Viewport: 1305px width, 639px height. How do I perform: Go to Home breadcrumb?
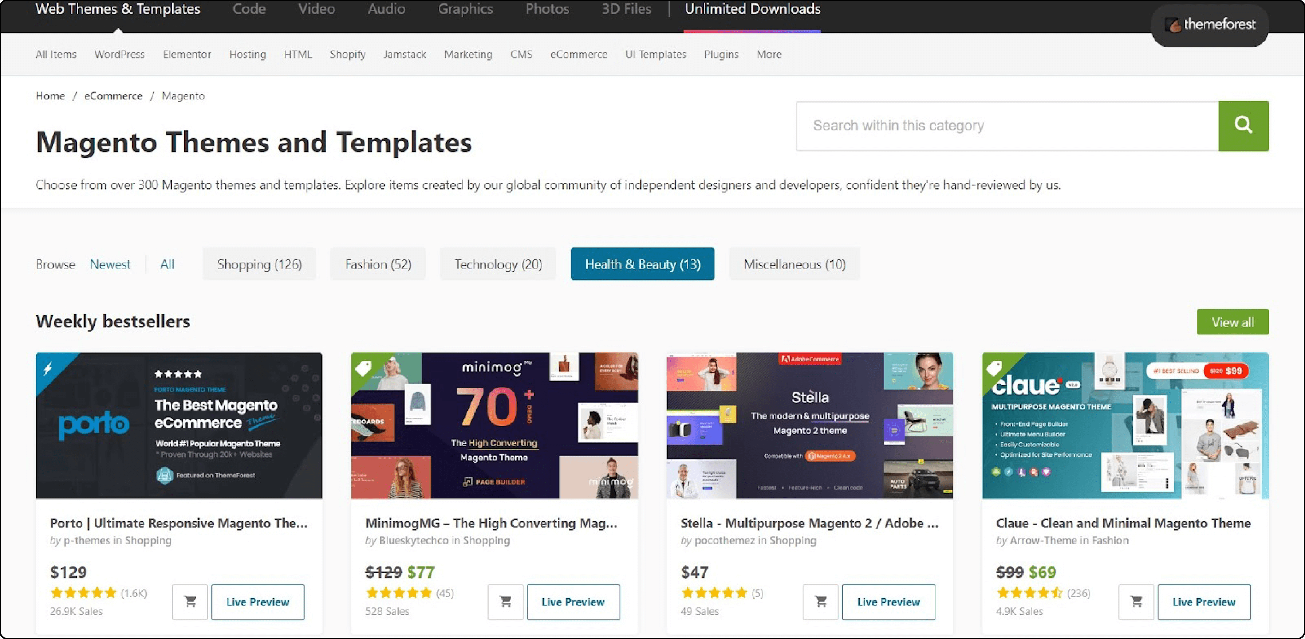coord(50,96)
